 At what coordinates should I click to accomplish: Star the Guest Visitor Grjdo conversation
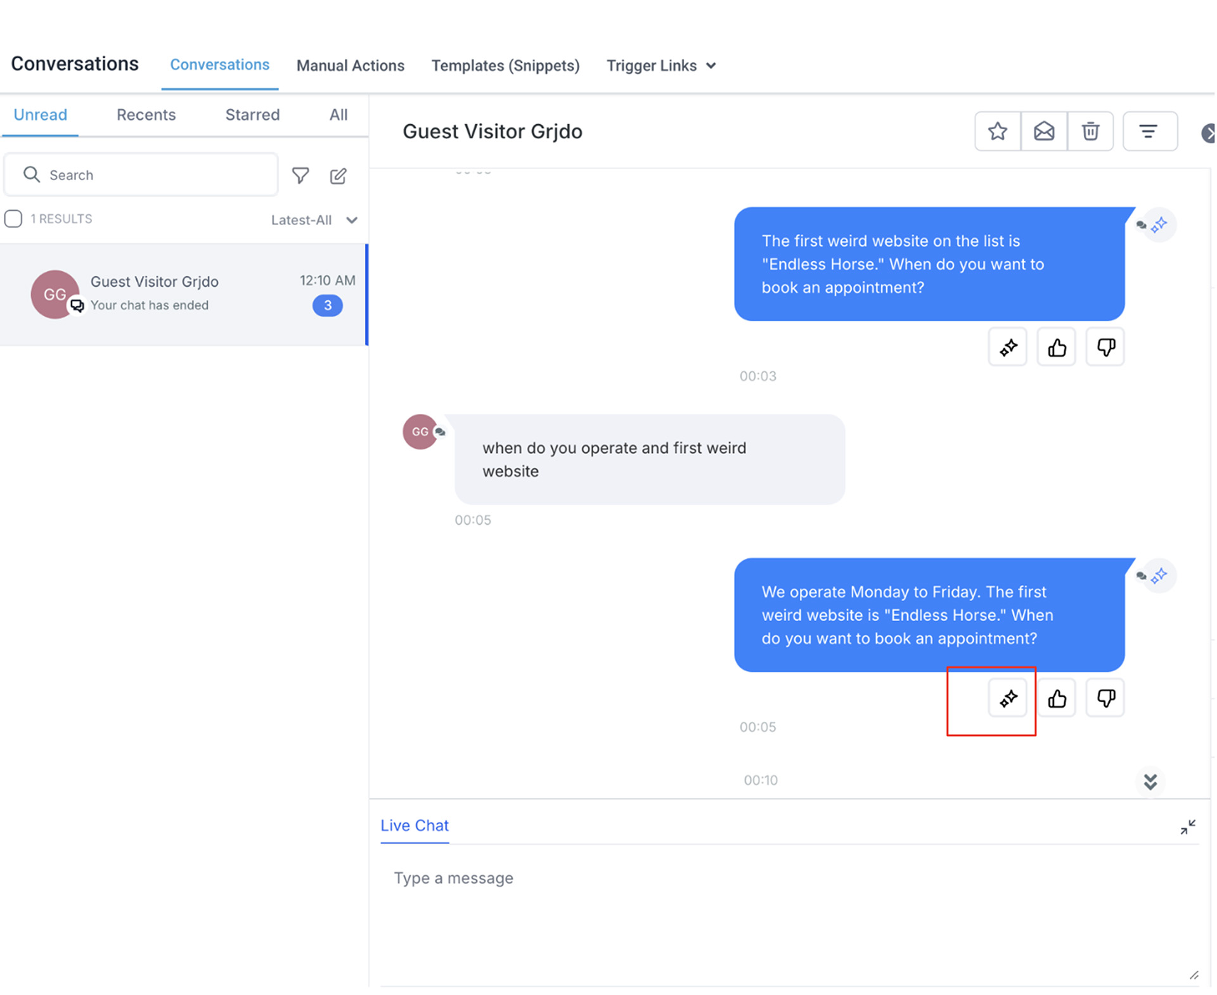[998, 131]
